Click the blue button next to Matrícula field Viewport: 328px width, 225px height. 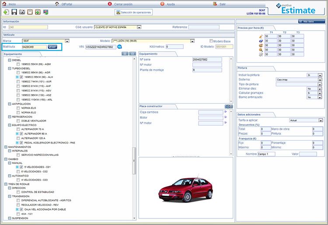point(52,47)
